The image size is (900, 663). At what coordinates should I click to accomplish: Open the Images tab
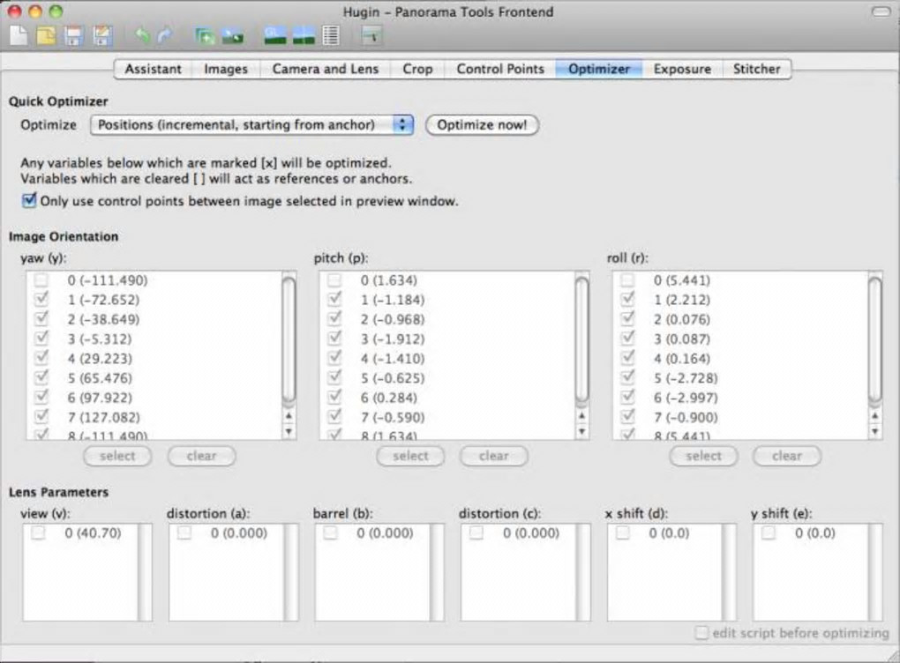(x=226, y=69)
